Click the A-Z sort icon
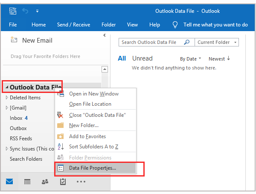The image size is (256, 194). (61, 147)
